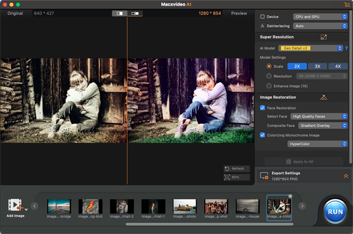The height and width of the screenshot is (234, 353).
Task: Expand Export Settings with double chevron
Action: pos(346,176)
